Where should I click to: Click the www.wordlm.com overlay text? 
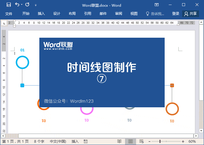pos(58,49)
